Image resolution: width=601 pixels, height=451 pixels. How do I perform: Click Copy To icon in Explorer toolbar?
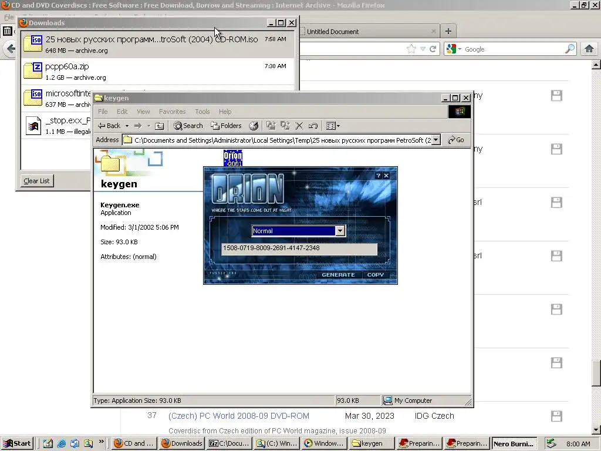(285, 126)
